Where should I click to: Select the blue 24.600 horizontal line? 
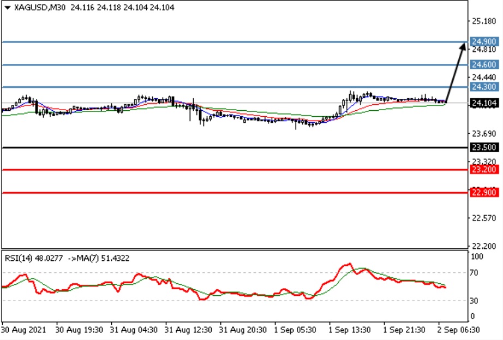[234, 65]
